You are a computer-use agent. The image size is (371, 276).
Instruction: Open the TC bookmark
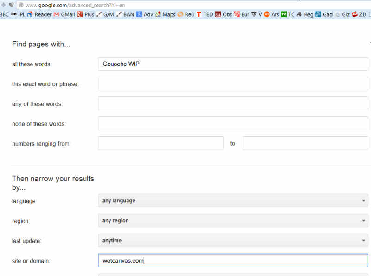click(x=288, y=15)
